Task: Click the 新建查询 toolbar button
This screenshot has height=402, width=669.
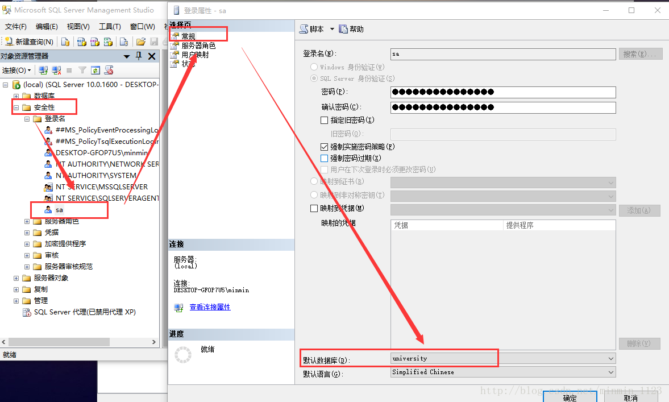Action: pyautogui.click(x=29, y=42)
